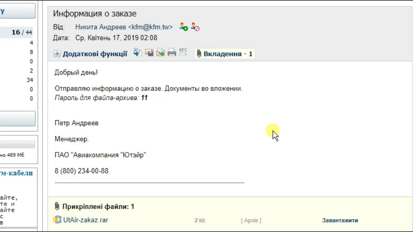Block sender icon with red prohibition sign
Screen dimensions: 413x232
[x=195, y=27]
